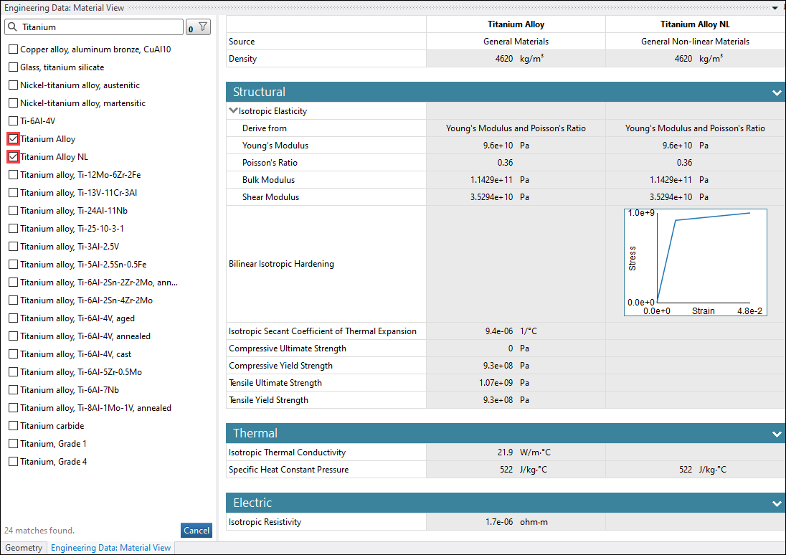Check Titanium alloy, Ti-6Al-4V, annealed checkbox

(14, 336)
